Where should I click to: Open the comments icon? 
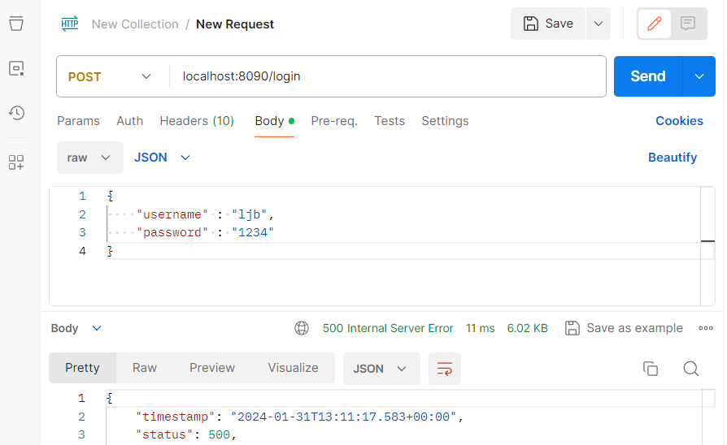pyautogui.click(x=688, y=24)
